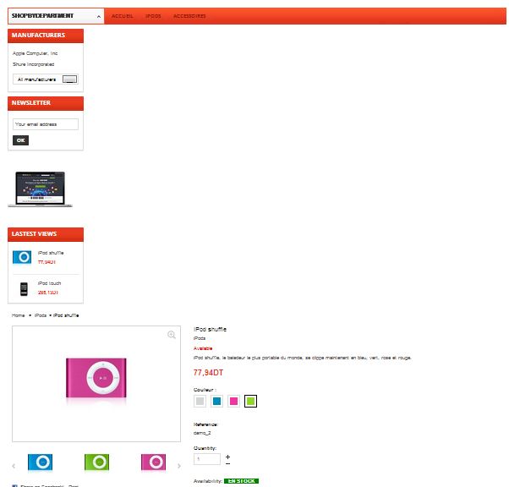
Task: Select the green colour swatch
Action: 250,402
